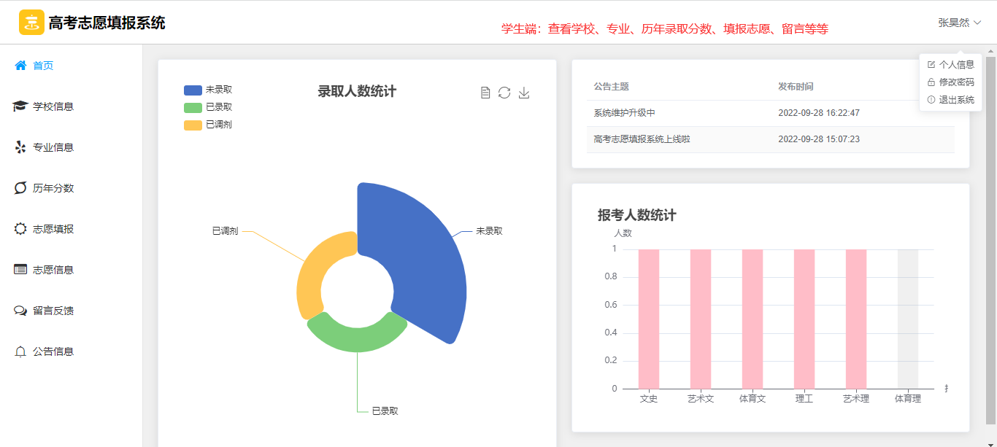Download the chart as image
This screenshot has width=997, height=447.
524,93
